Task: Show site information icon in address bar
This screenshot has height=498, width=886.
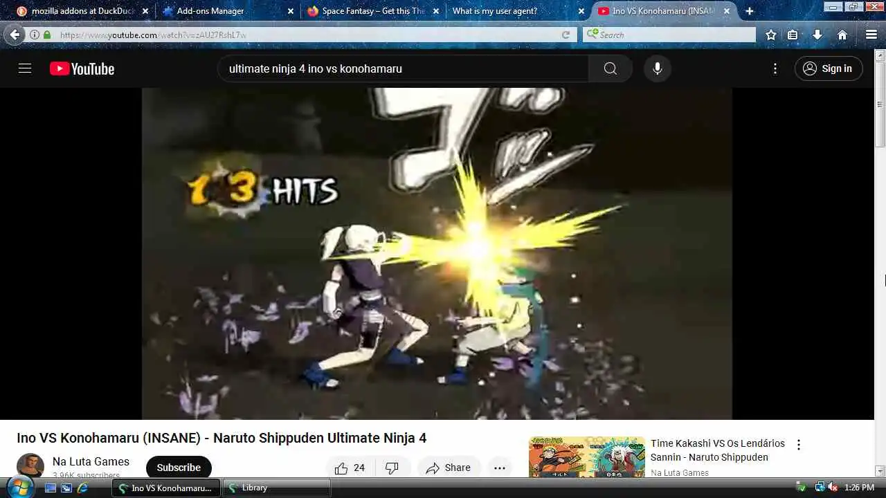Action: point(35,35)
